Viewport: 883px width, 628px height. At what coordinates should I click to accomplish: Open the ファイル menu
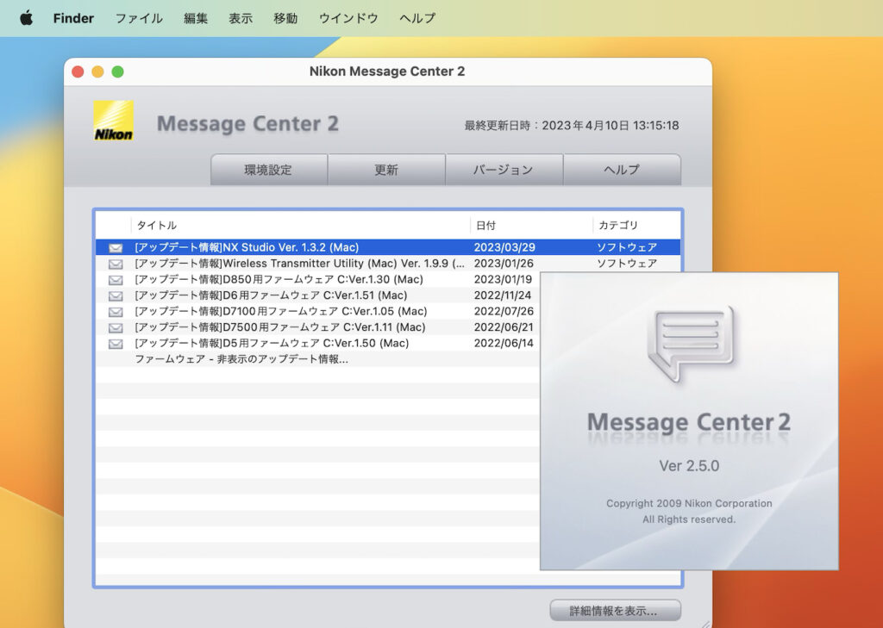pyautogui.click(x=138, y=17)
